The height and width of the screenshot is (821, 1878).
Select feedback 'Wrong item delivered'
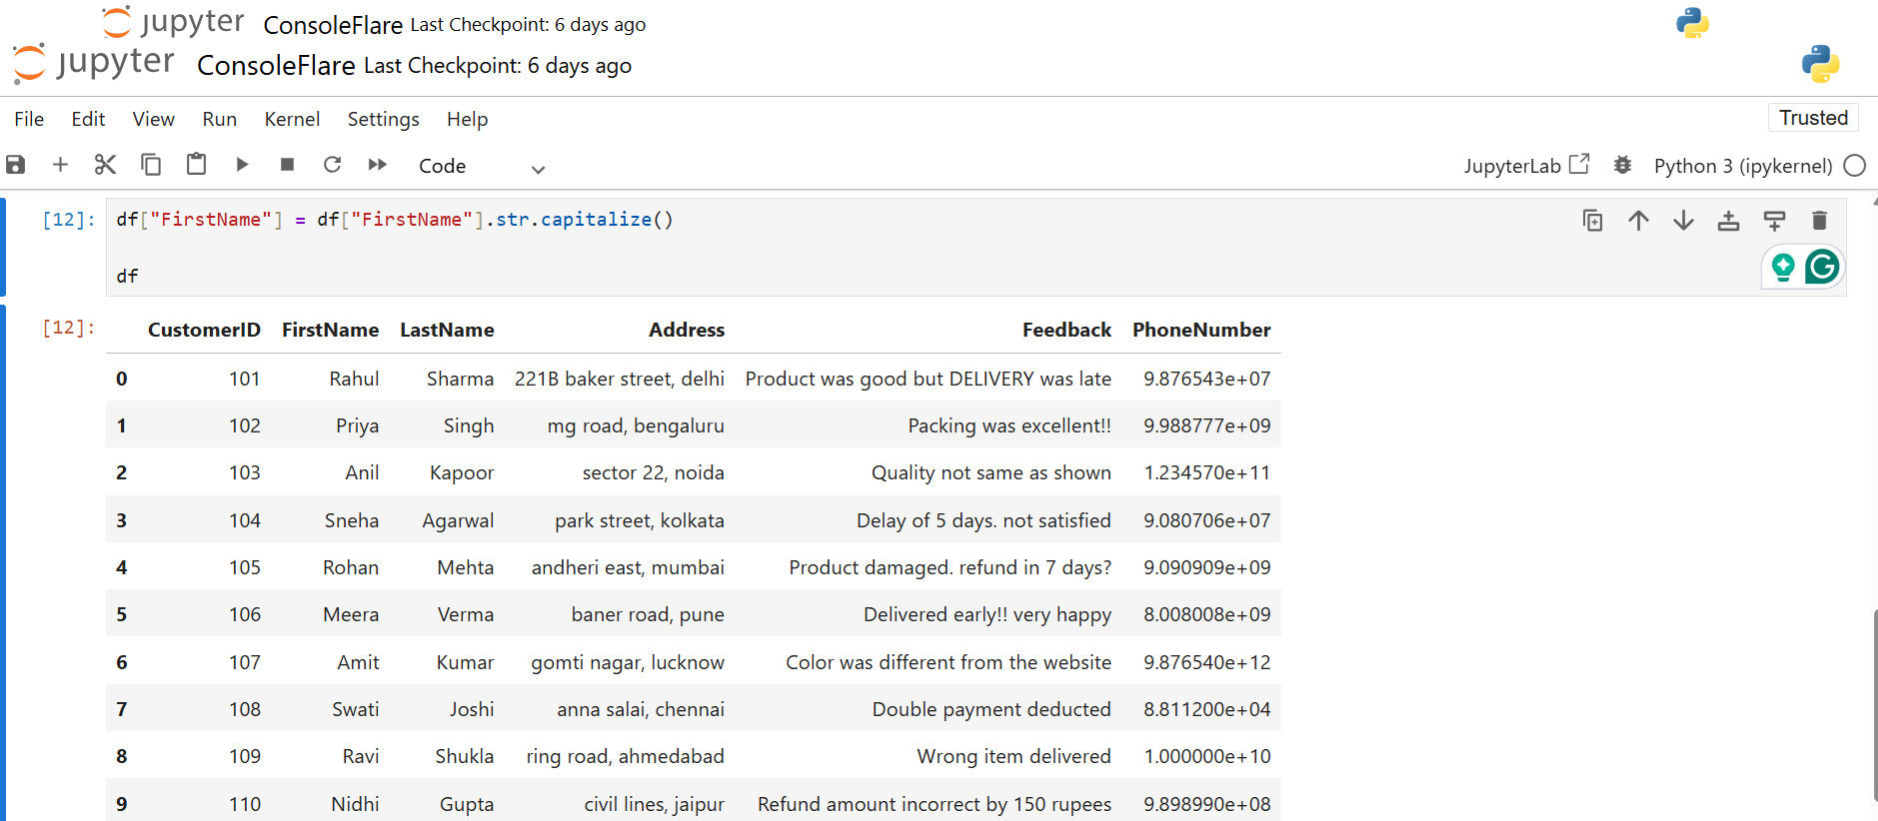coord(1013,756)
